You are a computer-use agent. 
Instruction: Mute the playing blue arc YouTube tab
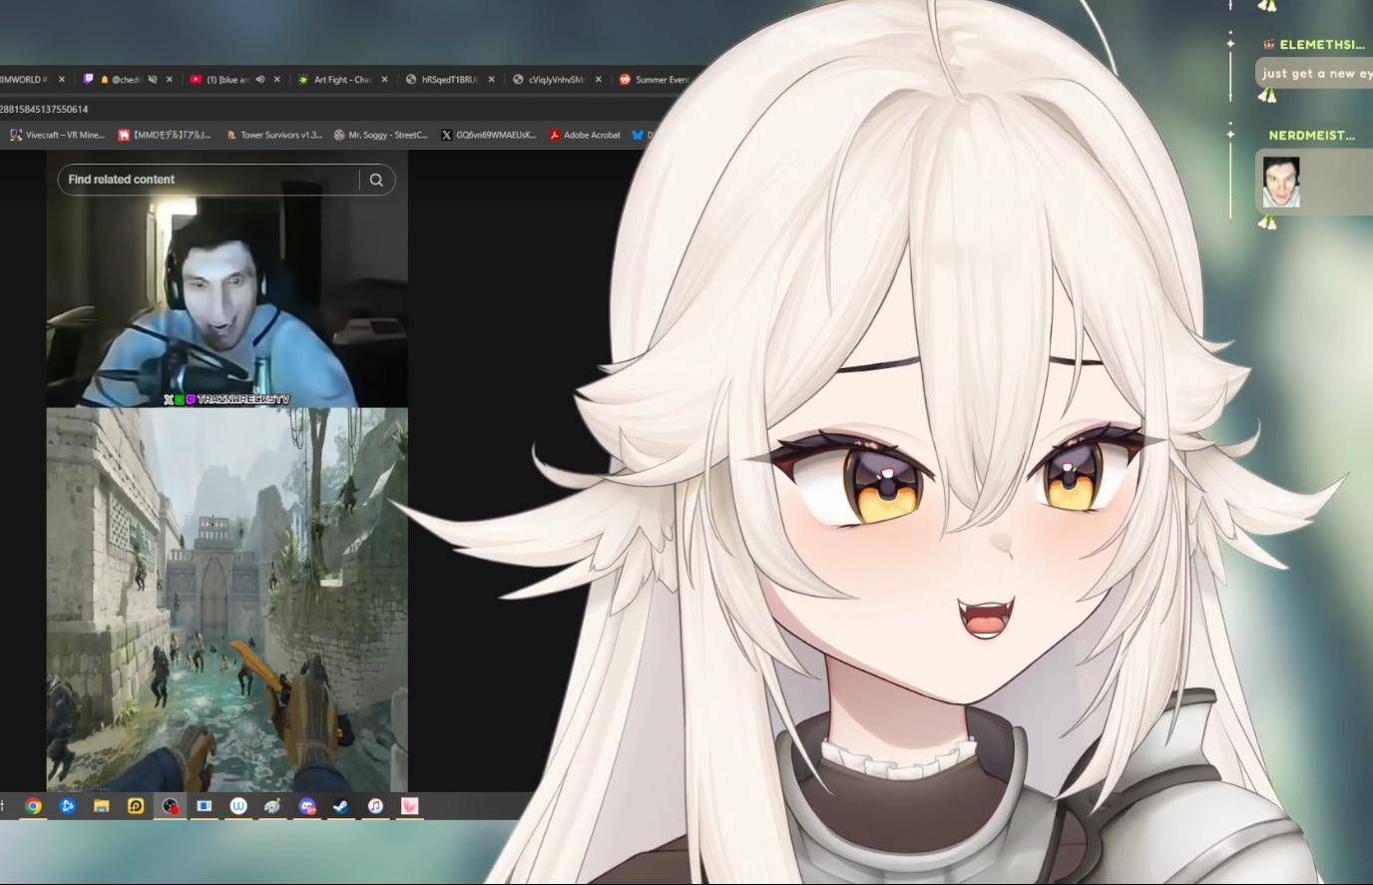[x=259, y=80]
